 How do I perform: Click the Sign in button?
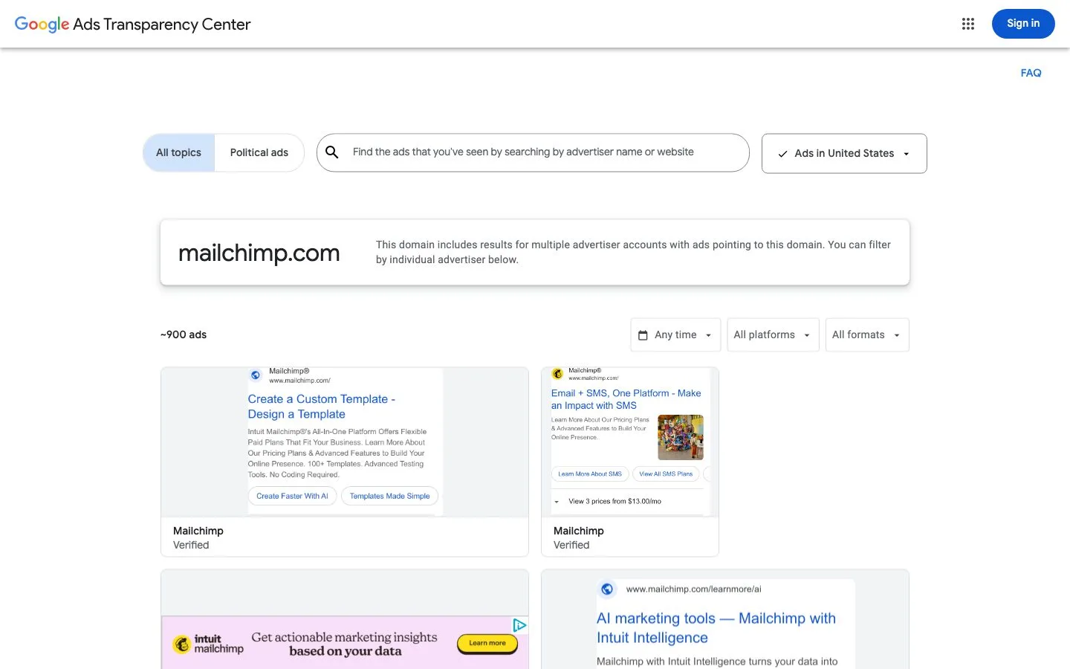click(x=1023, y=24)
